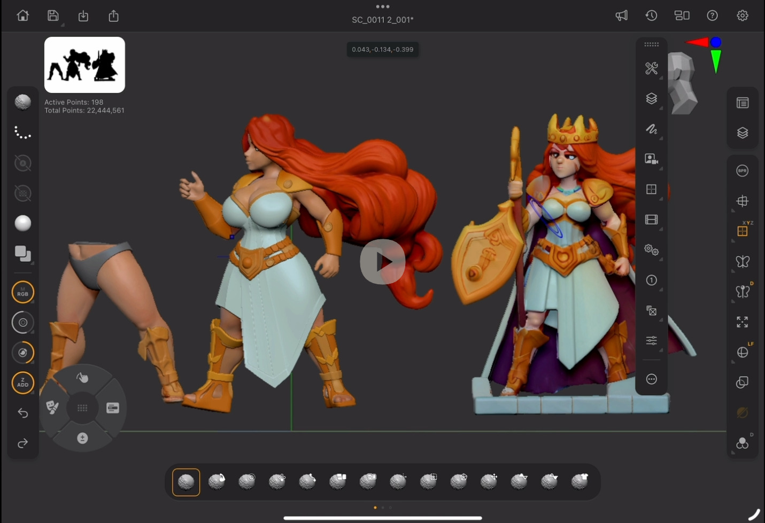This screenshot has width=765, height=523.
Task: Tap the Undo arrow
Action: coord(22,413)
